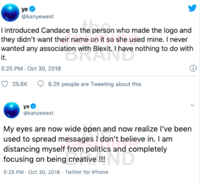Click the Twitter bird logo

click(x=192, y=8)
